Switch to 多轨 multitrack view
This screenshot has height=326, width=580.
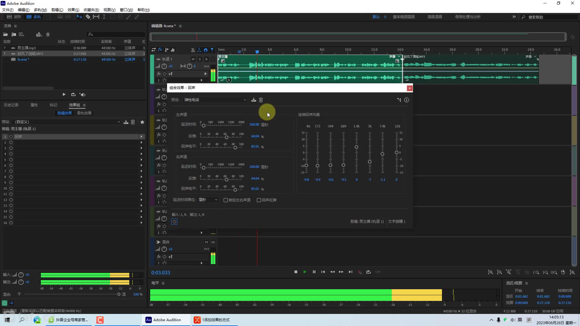[34, 17]
